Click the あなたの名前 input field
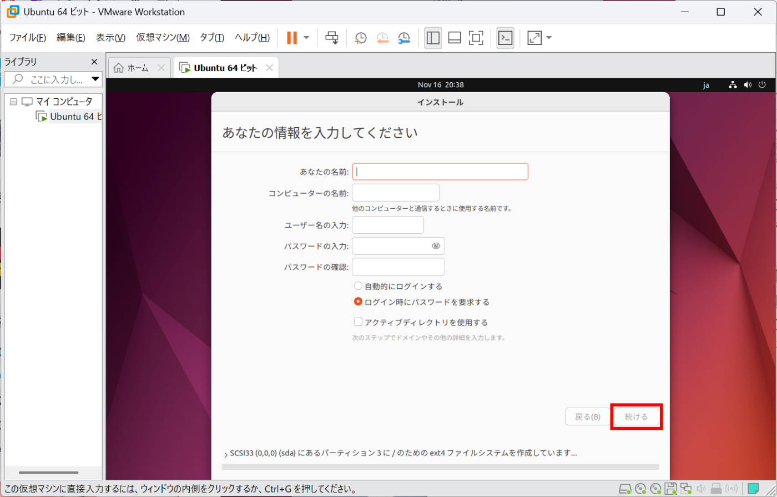Screen dimensions: 777x497 click(440, 172)
